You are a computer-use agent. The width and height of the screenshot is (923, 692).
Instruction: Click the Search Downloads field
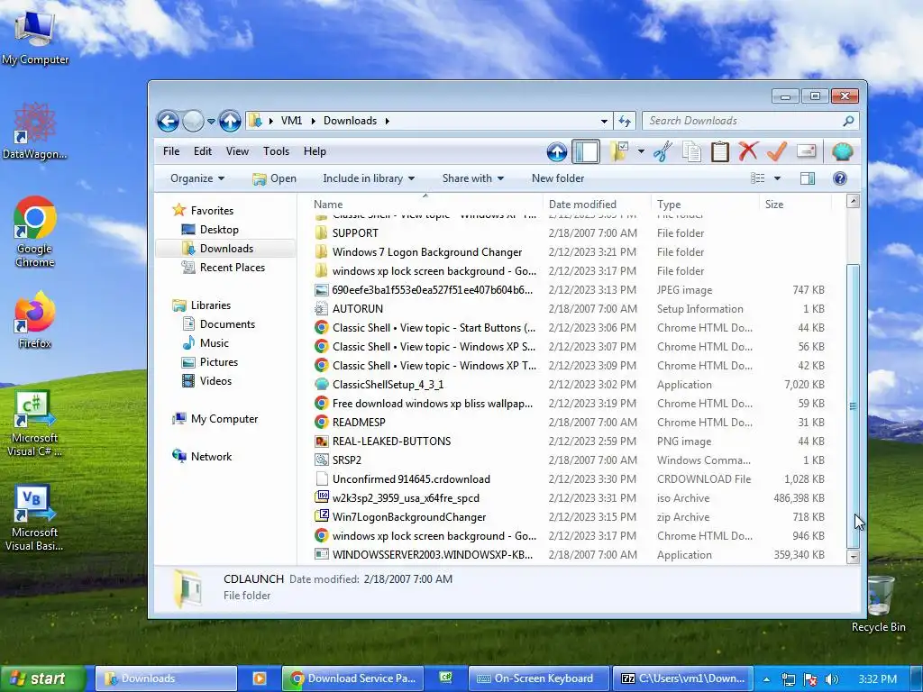tap(751, 121)
